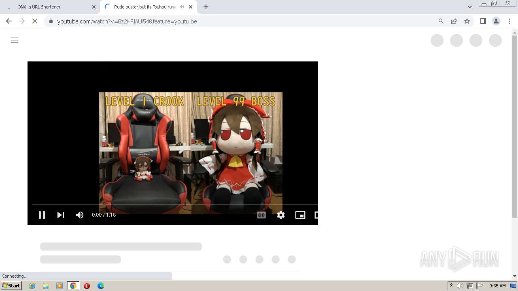Image resolution: width=518 pixels, height=291 pixels.
Task: Close the ONX.la URL Shortener tab
Action: click(94, 7)
